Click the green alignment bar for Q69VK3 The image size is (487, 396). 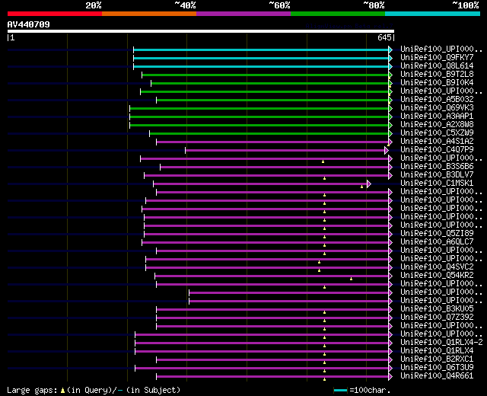click(259, 108)
